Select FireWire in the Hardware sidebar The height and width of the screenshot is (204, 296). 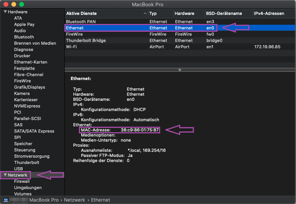click(x=22, y=81)
